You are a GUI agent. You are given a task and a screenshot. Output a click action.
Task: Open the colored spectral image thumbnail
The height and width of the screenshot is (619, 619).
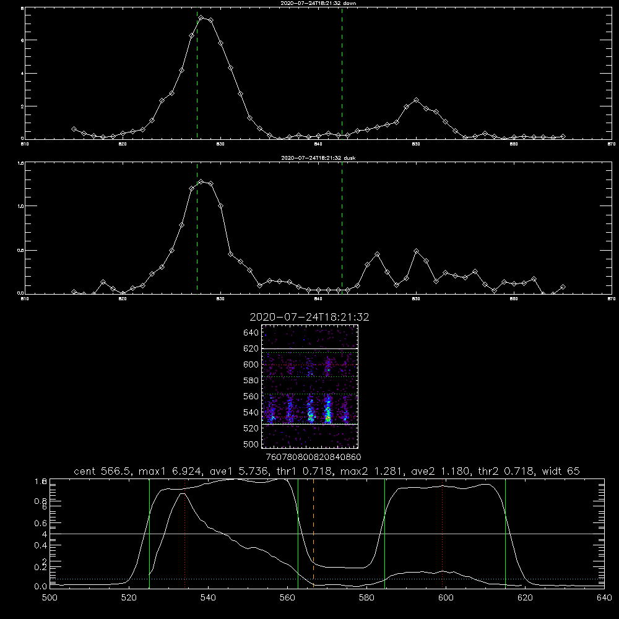pyautogui.click(x=310, y=386)
